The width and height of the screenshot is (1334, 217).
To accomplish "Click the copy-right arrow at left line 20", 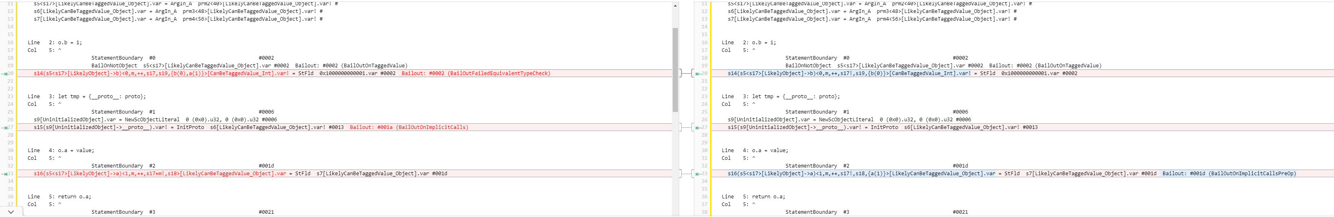I will 4,73.
